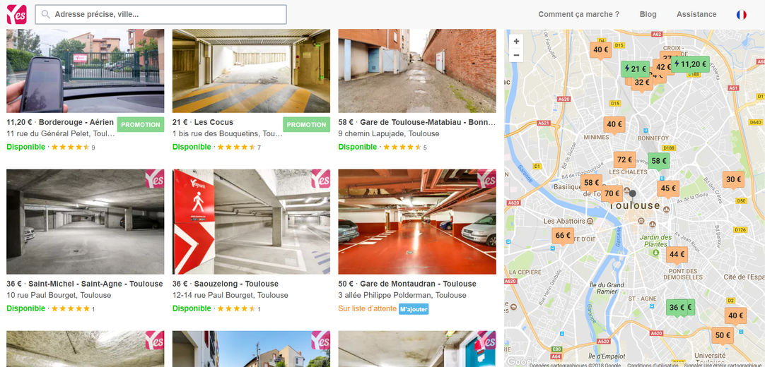Zoom out on the map

(x=516, y=56)
